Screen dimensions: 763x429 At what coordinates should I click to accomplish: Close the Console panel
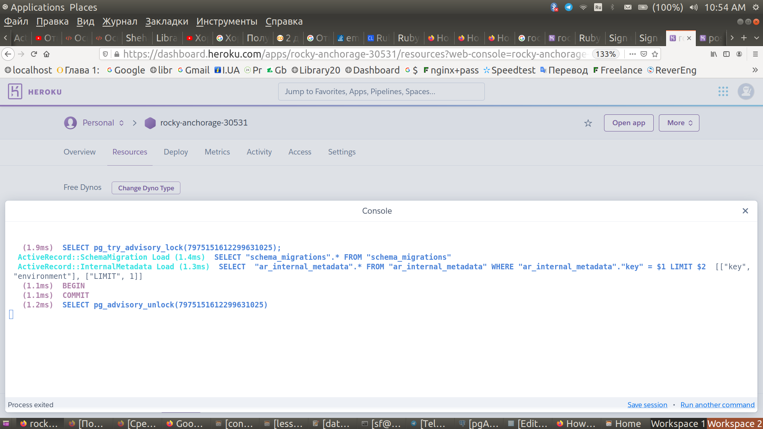746,211
